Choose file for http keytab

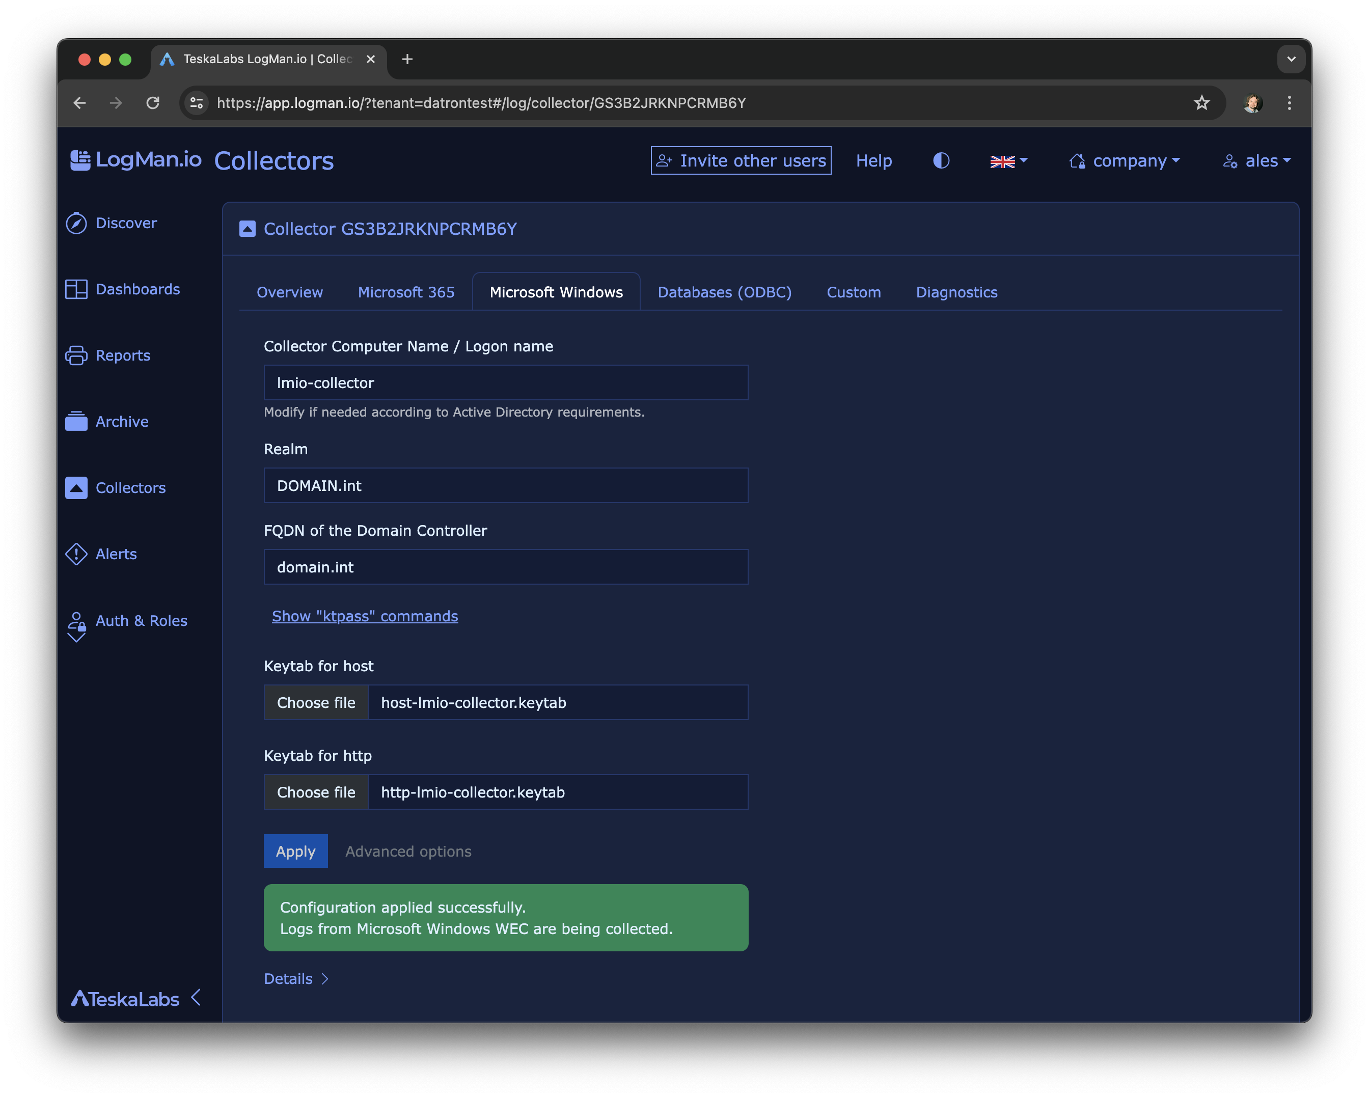pyautogui.click(x=316, y=792)
